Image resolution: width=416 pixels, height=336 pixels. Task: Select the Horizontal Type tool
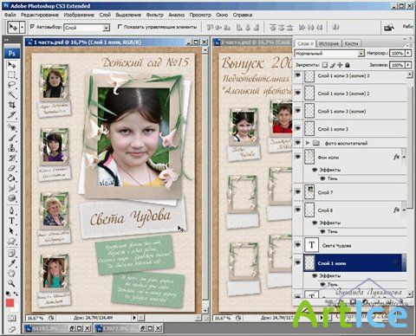[11, 221]
